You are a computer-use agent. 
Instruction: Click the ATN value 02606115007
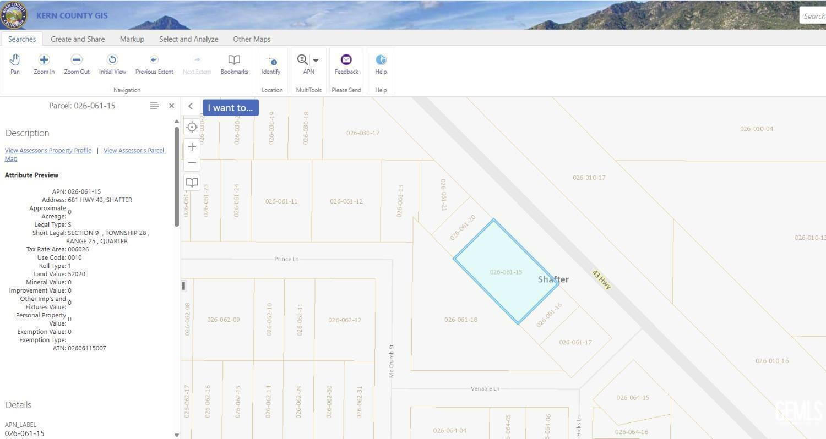click(x=87, y=348)
